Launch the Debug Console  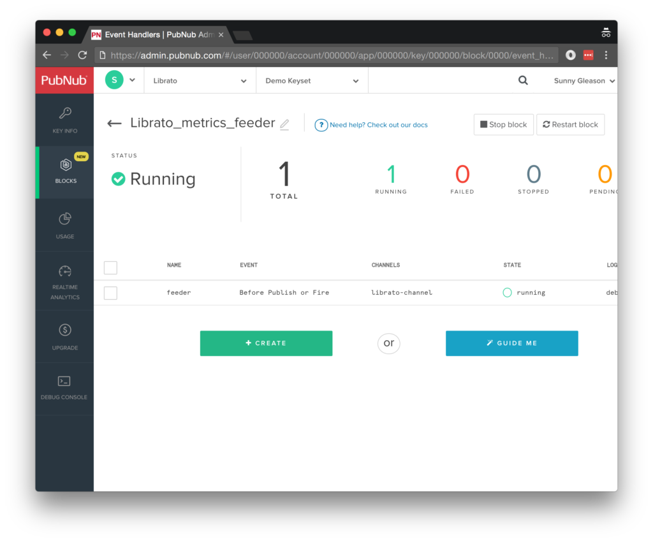pyautogui.click(x=64, y=387)
